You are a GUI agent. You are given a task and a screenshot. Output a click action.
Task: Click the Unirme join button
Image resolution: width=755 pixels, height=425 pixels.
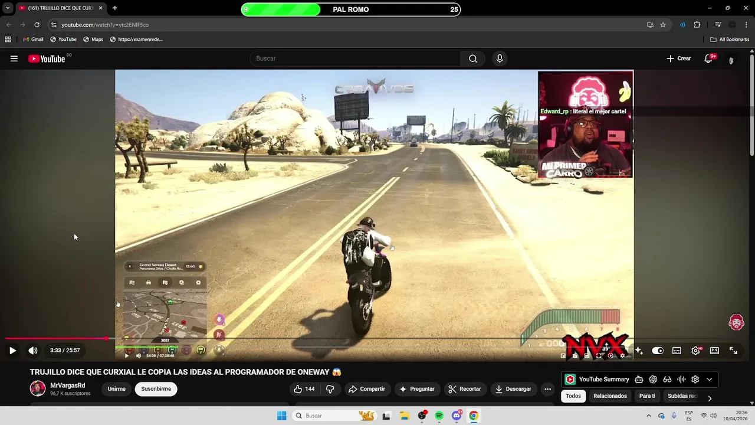[117, 389]
